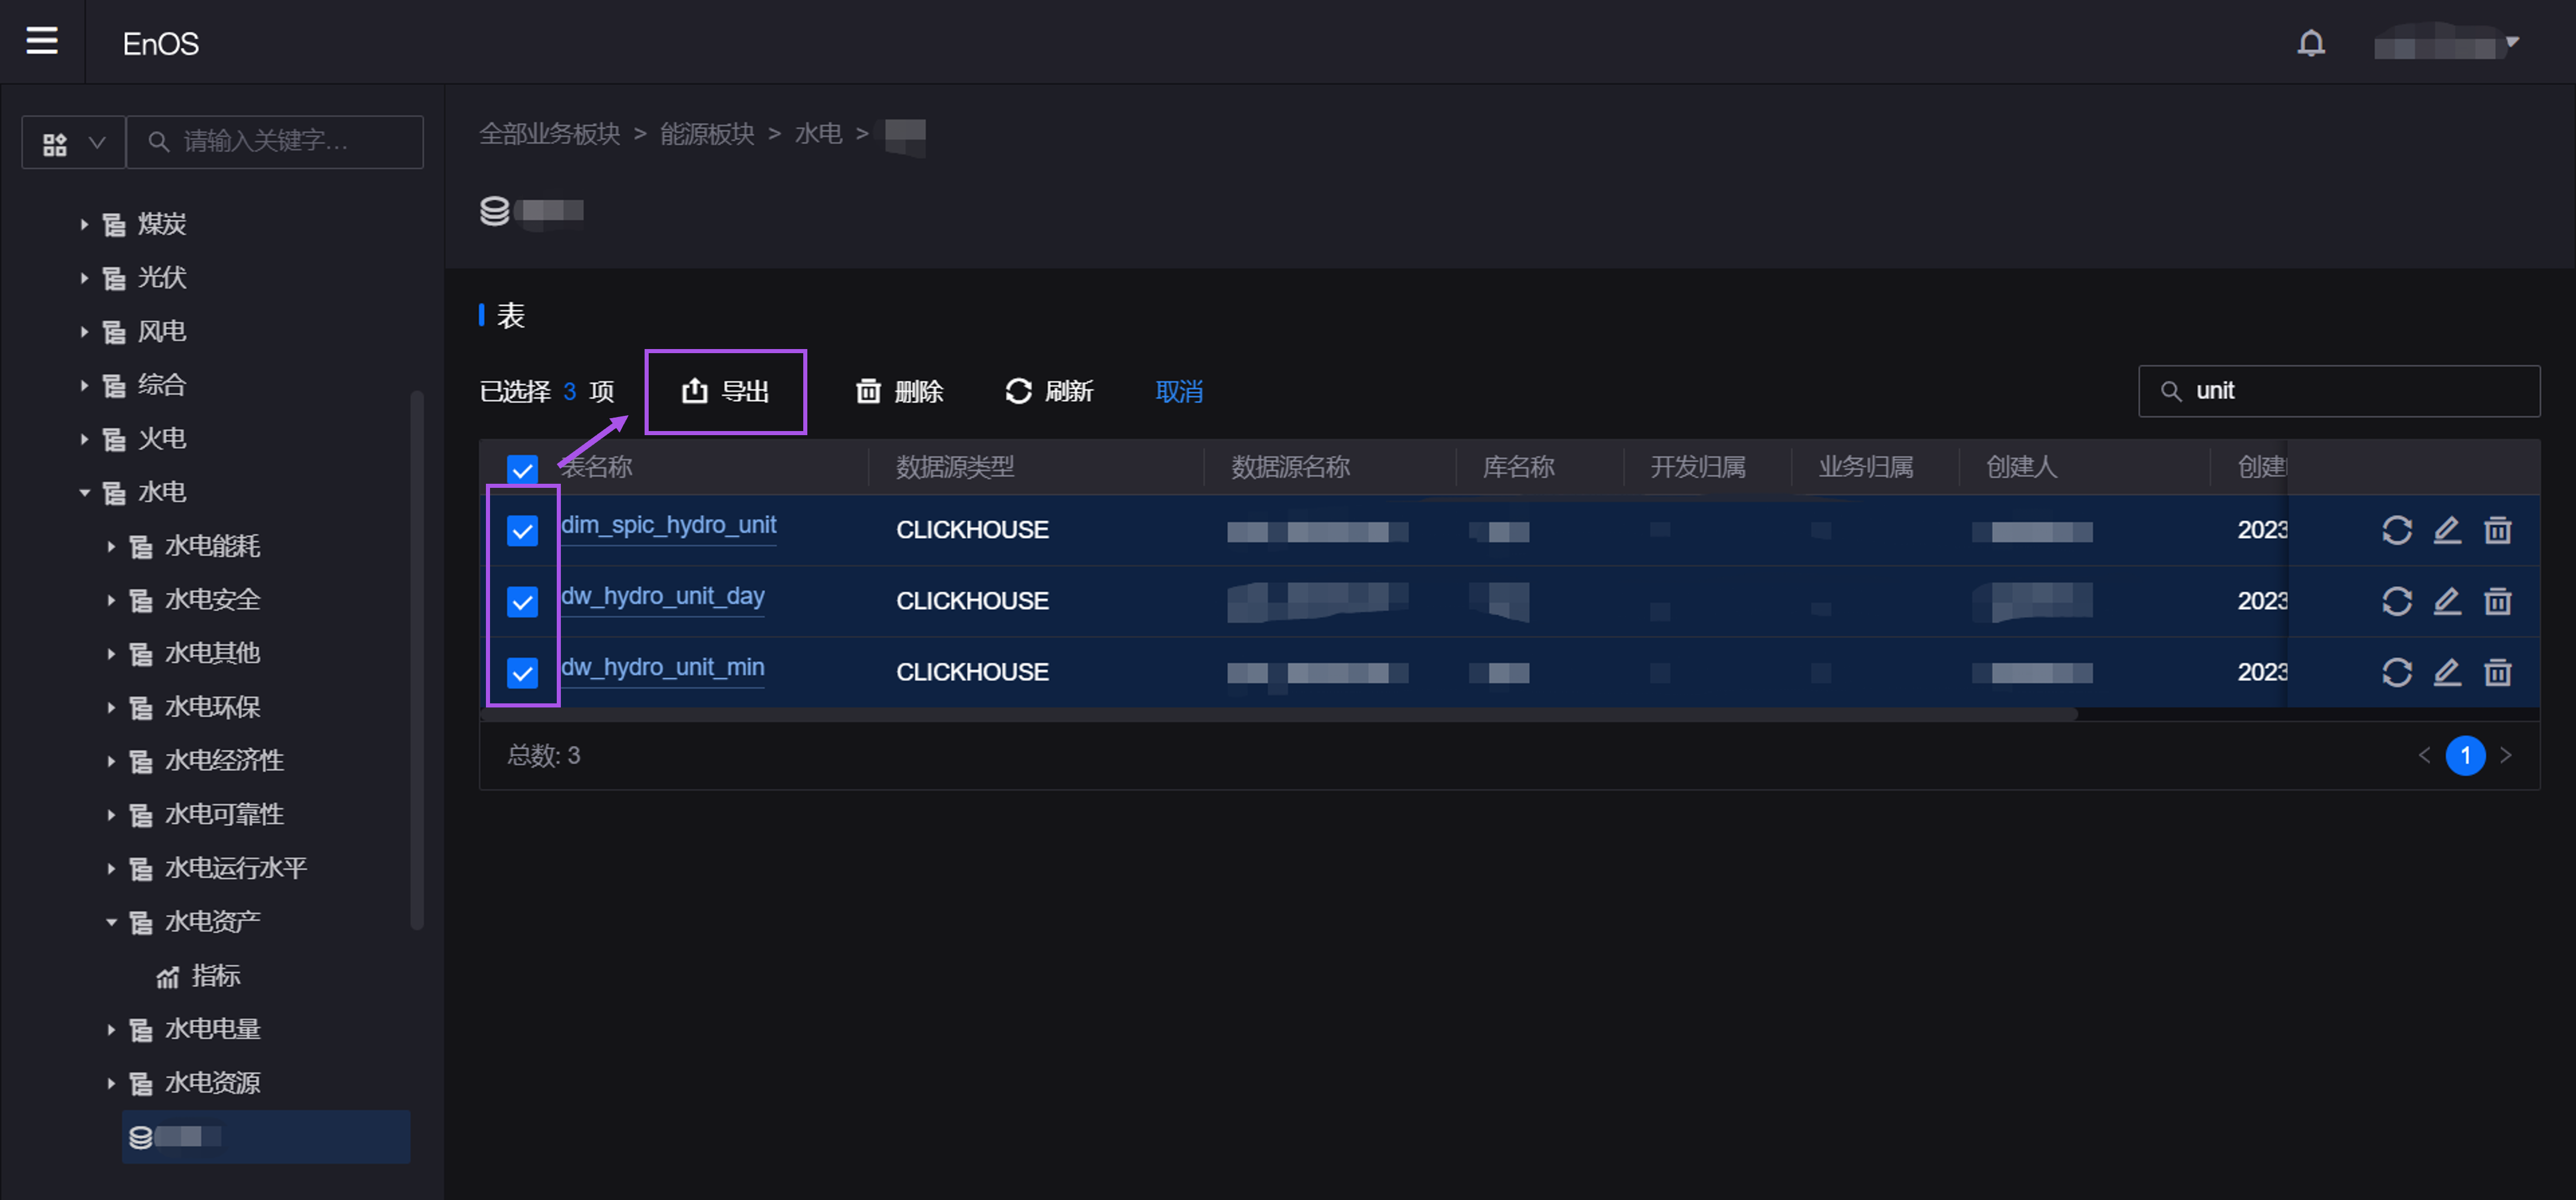
Task: Click the 光伏 folder icon
Action: click(114, 278)
